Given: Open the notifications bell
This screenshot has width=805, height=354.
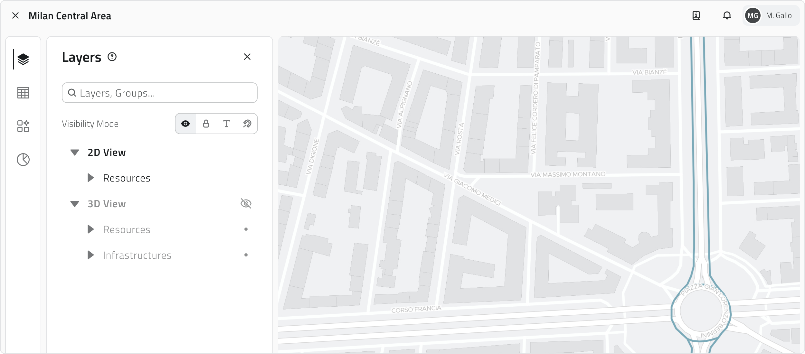Looking at the screenshot, I should pos(727,15).
